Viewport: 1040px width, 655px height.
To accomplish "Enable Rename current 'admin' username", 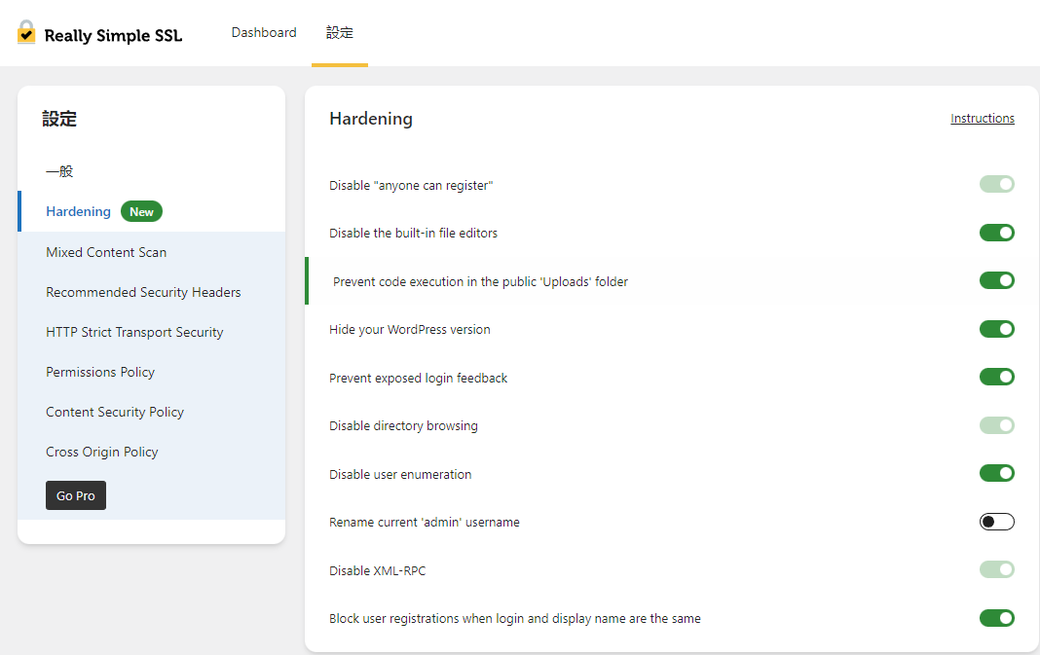I will pyautogui.click(x=996, y=522).
